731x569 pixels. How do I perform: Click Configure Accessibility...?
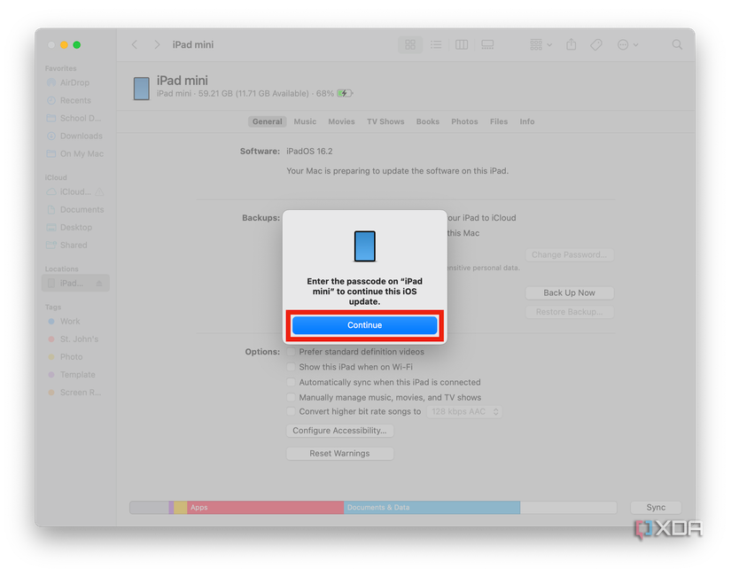340,431
